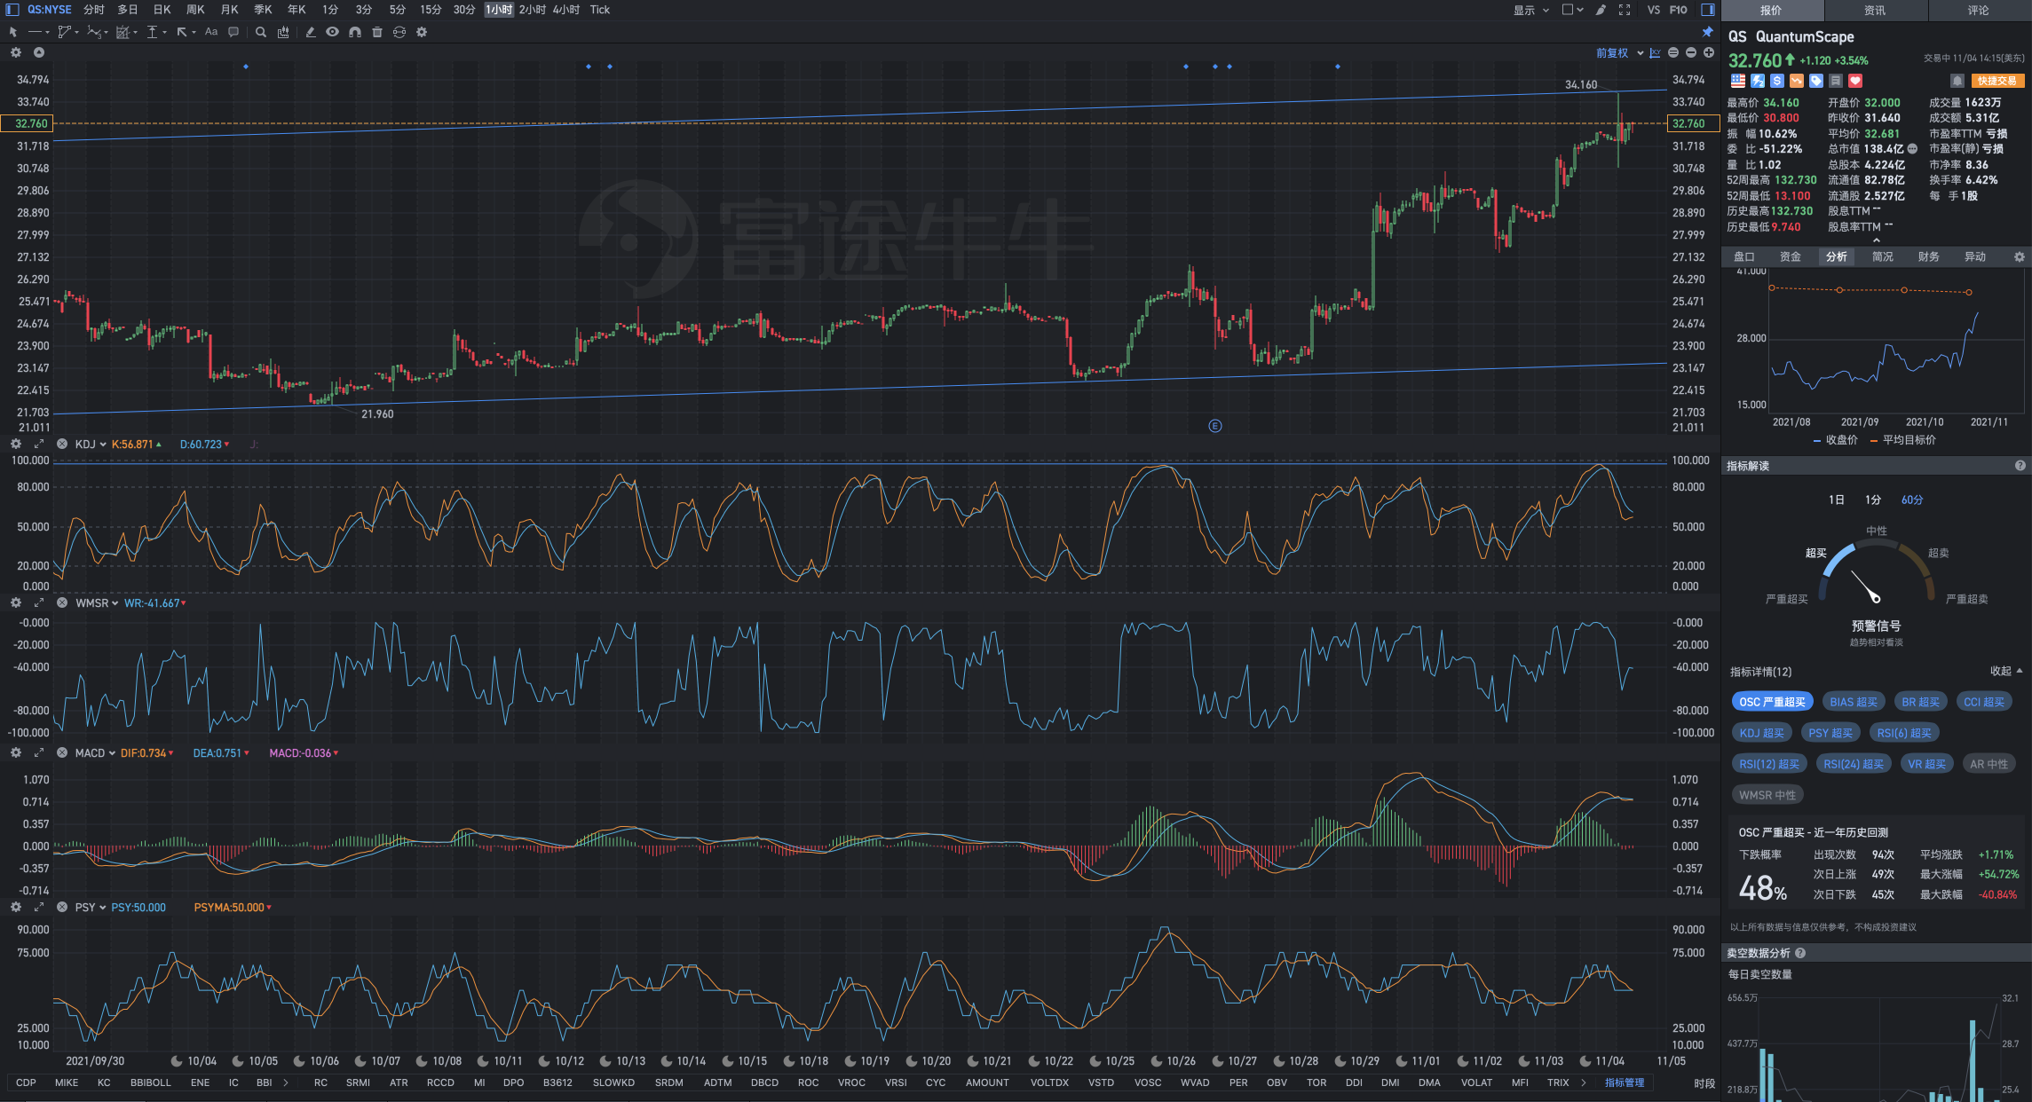Viewport: 2032px width, 1102px height.
Task: Enable the magnet snap tool
Action: click(354, 32)
